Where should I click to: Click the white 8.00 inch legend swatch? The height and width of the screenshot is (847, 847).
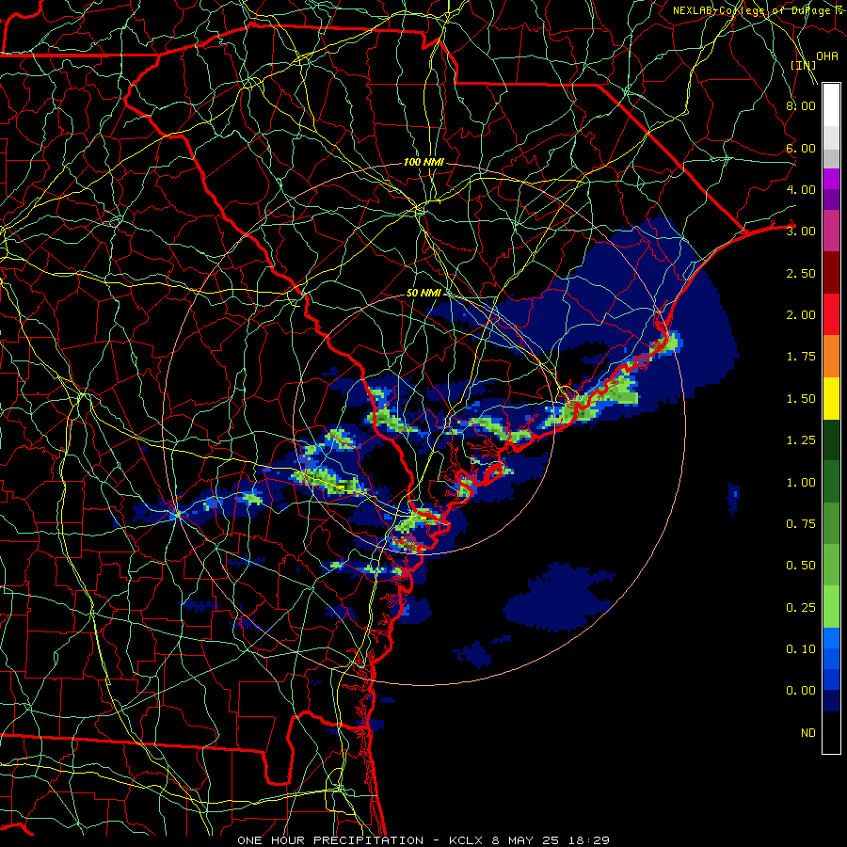[x=831, y=105]
